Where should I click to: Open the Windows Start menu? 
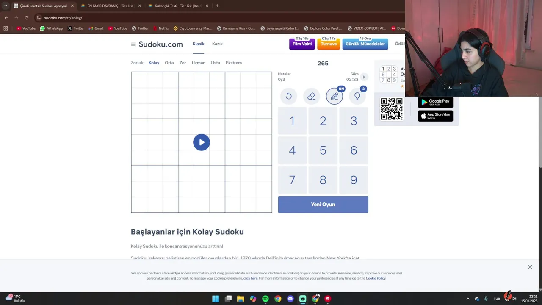coord(216,299)
